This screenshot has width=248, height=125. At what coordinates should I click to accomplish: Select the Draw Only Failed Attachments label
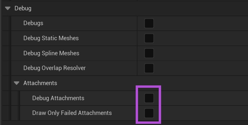(x=72, y=113)
